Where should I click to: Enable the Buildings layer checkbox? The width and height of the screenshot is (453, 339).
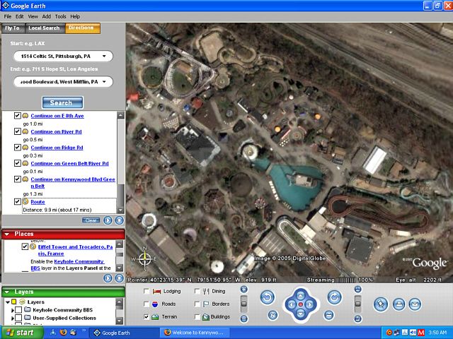[197, 317]
